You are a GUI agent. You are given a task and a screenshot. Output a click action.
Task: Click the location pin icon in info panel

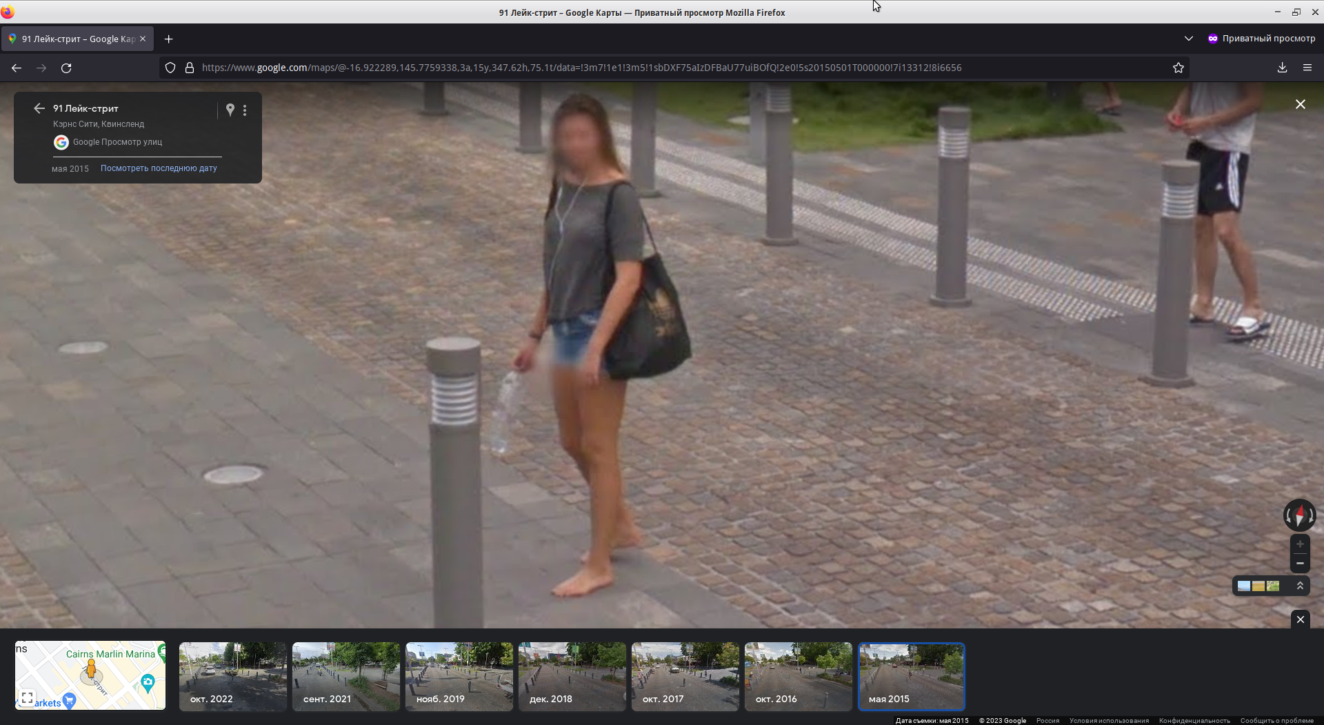230,110
